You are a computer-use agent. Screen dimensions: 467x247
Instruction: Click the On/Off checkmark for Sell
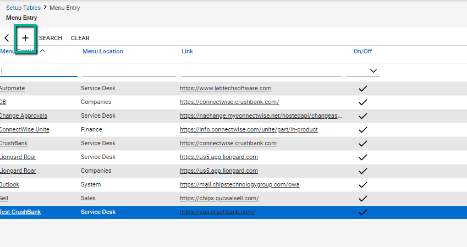pyautogui.click(x=362, y=199)
